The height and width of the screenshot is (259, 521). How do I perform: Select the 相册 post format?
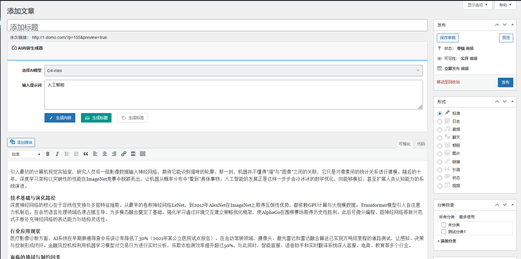point(440,146)
